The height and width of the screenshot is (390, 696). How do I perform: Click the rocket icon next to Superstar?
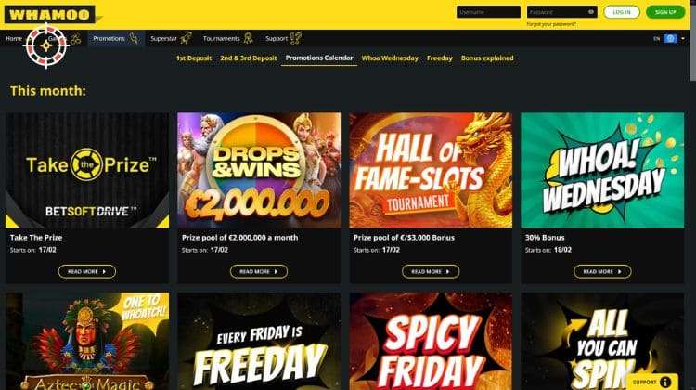point(186,38)
